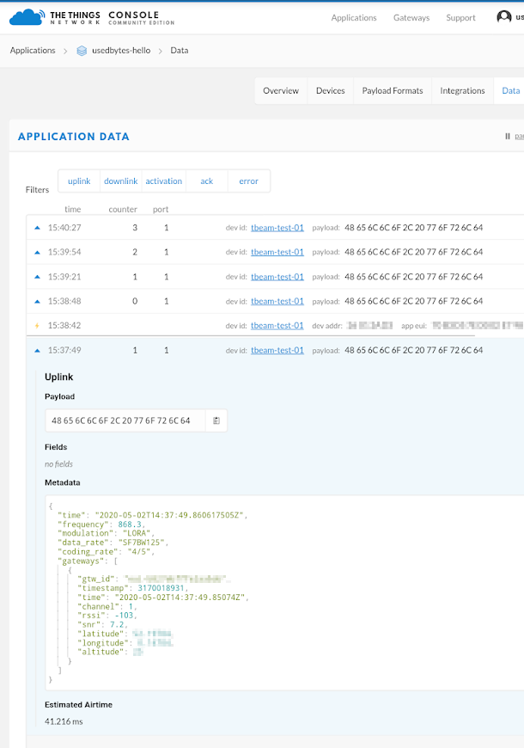Viewport: 524px width, 748px height.
Task: Click the "coding_rate": "4/5" metadata line
Action: [106, 551]
